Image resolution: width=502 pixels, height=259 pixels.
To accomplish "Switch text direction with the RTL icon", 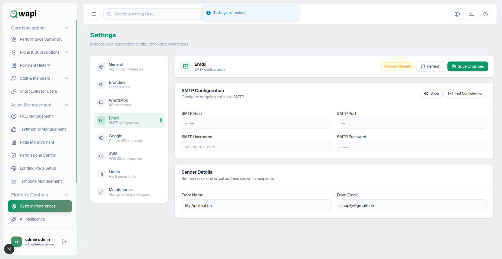I will point(472,14).
